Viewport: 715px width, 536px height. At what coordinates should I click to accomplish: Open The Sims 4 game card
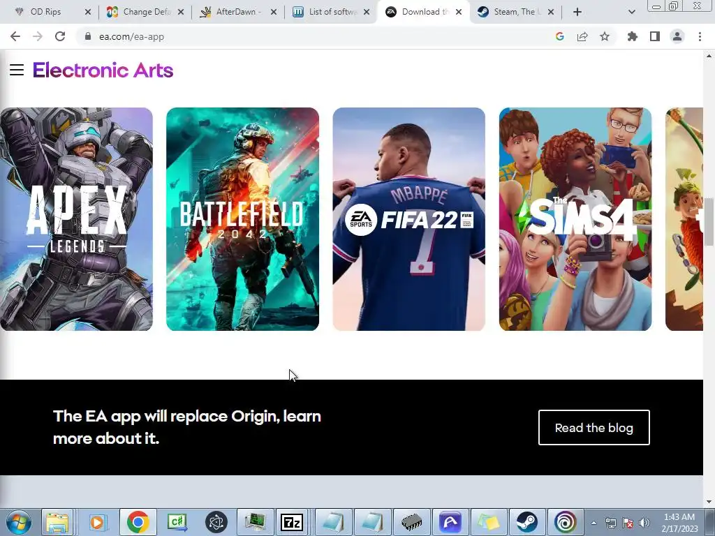coord(575,219)
